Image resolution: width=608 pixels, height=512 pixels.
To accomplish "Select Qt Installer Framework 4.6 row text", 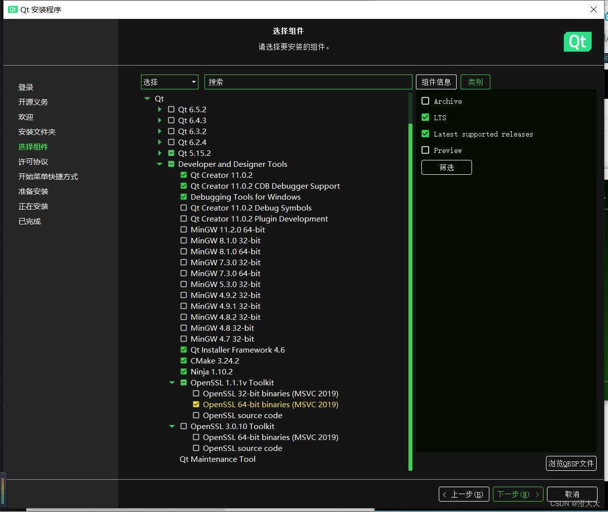I will (238, 350).
